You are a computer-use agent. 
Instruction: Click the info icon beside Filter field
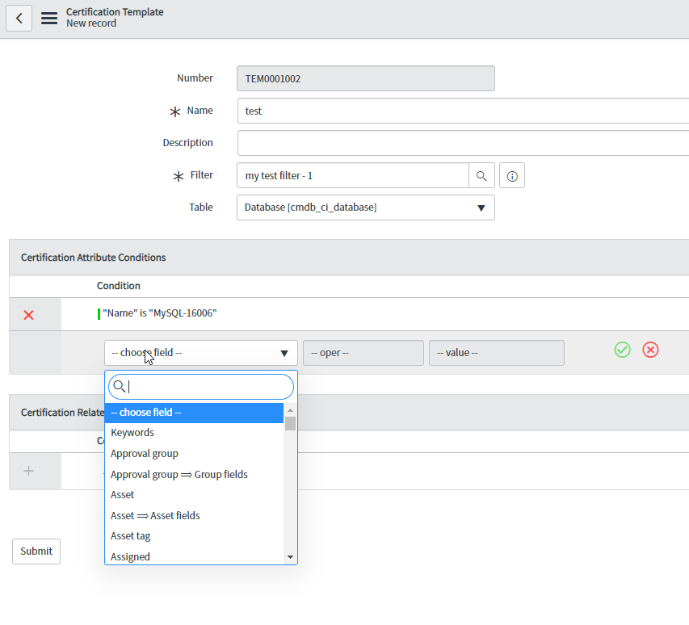pyautogui.click(x=511, y=175)
